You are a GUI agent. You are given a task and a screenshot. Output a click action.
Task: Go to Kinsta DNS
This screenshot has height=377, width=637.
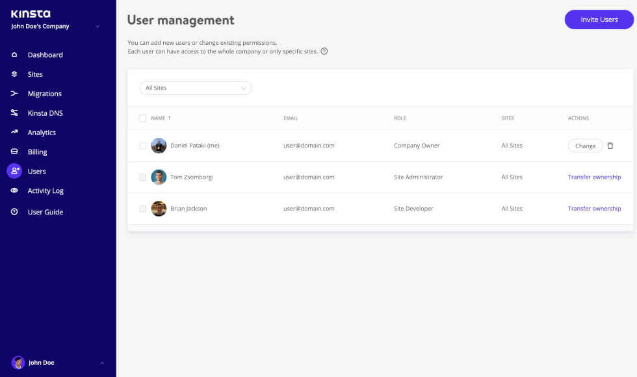[45, 112]
